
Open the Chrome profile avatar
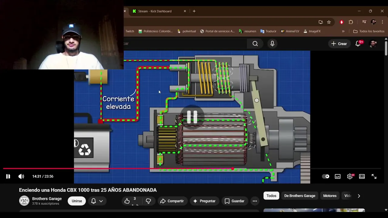(x=373, y=22)
